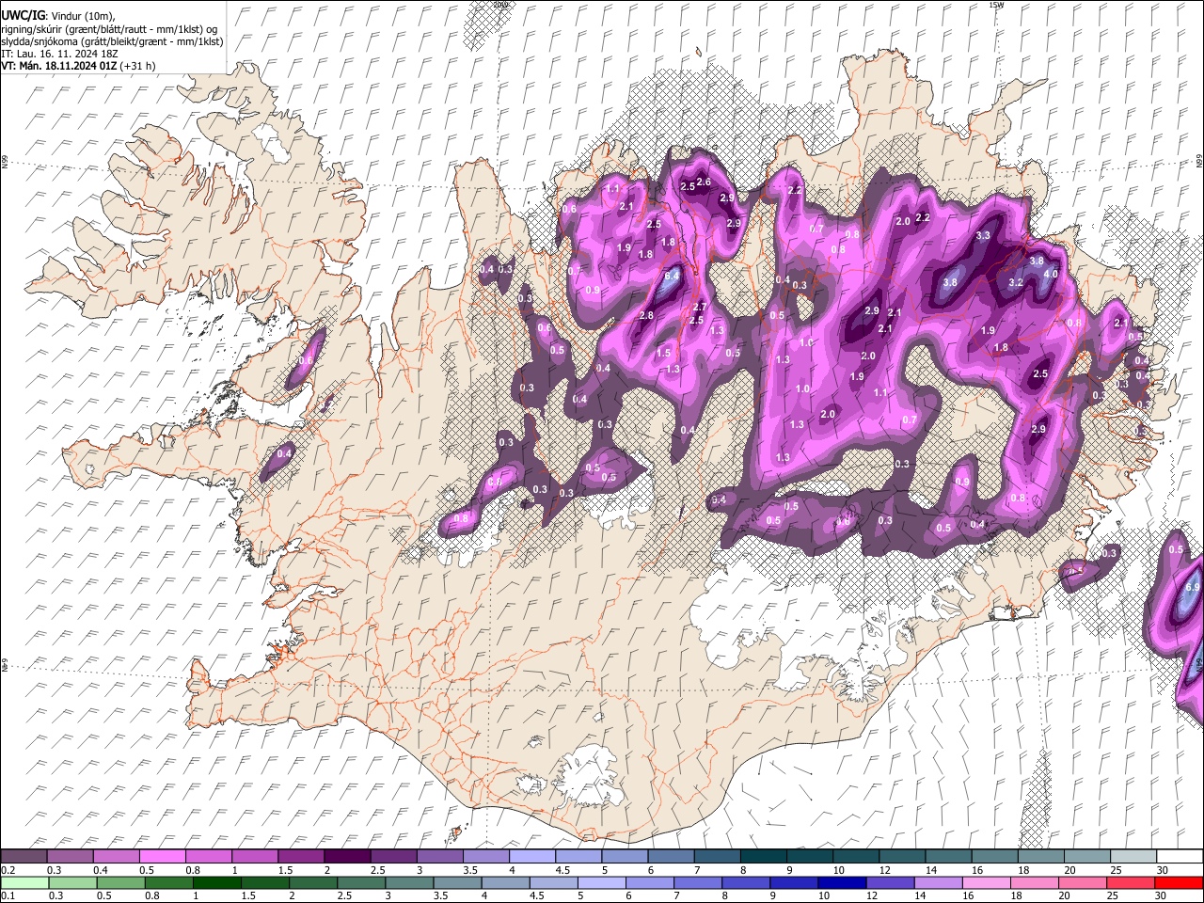Viewport: 1204px width, 903px height.
Task: Click the pale green swatch at 0.1 in lower legend
Action: 24,882
